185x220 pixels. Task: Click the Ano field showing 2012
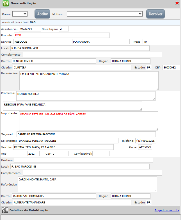(33, 154)
